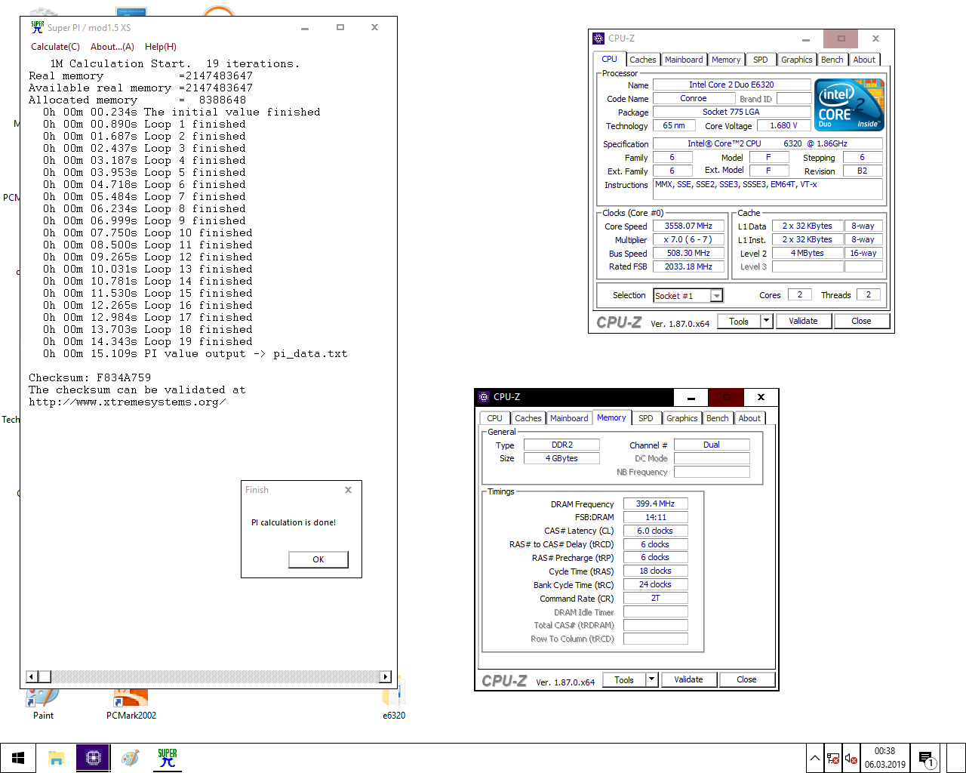Open Windows Start menu
Screen dimensions: 966x773
click(18, 758)
